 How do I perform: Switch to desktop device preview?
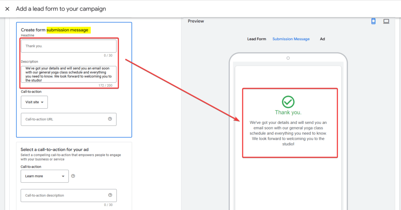386,22
